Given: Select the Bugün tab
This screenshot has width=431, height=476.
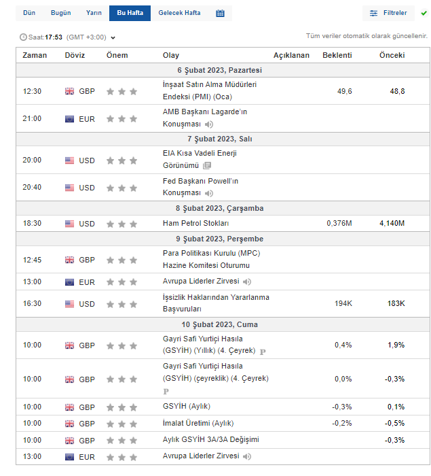Looking at the screenshot, I should (60, 14).
